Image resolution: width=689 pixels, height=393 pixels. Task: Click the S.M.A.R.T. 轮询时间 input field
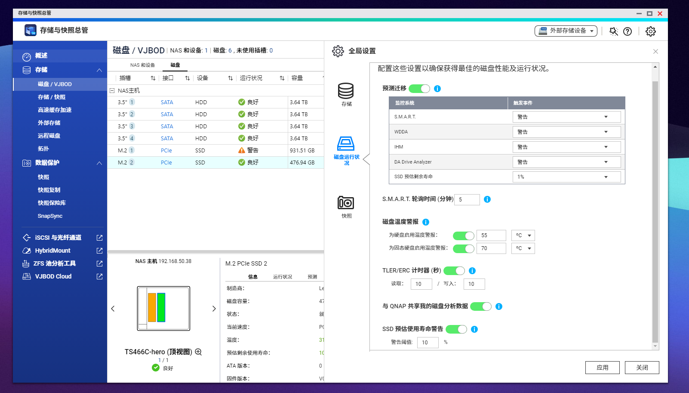467,200
